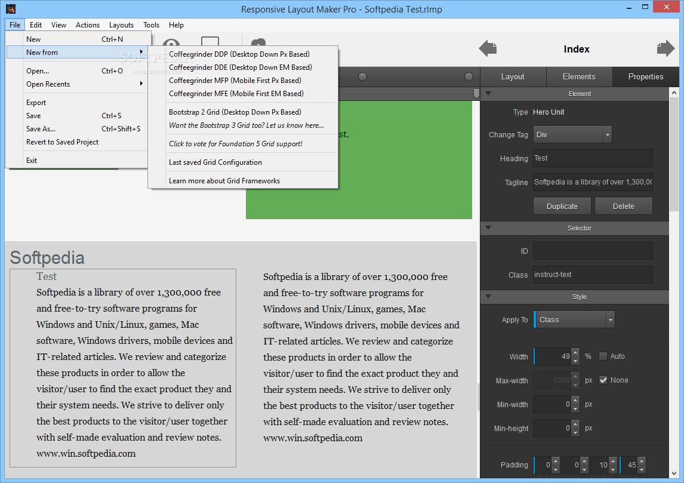Increase the Padding value showing 10
Viewport: 684px width, 483px height.
[613, 461]
